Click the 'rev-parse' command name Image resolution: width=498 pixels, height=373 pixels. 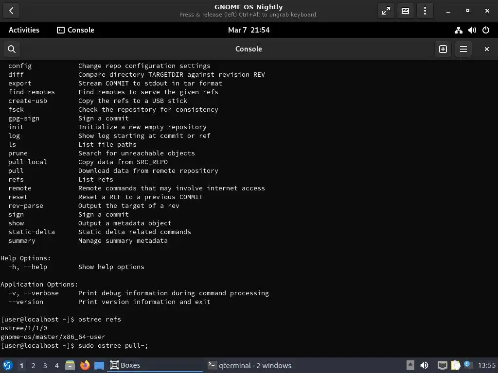(x=26, y=205)
